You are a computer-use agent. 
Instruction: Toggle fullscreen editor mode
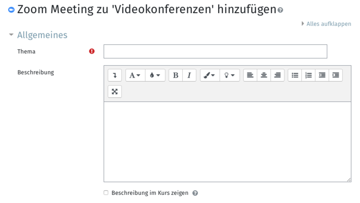coord(115,92)
